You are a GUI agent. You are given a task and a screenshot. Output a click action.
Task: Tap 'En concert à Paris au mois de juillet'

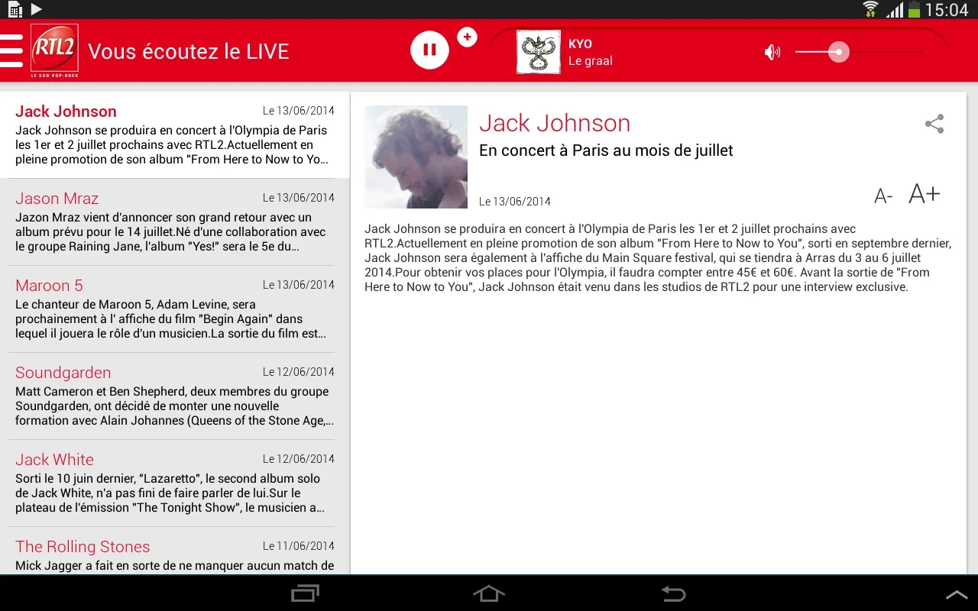tap(606, 150)
